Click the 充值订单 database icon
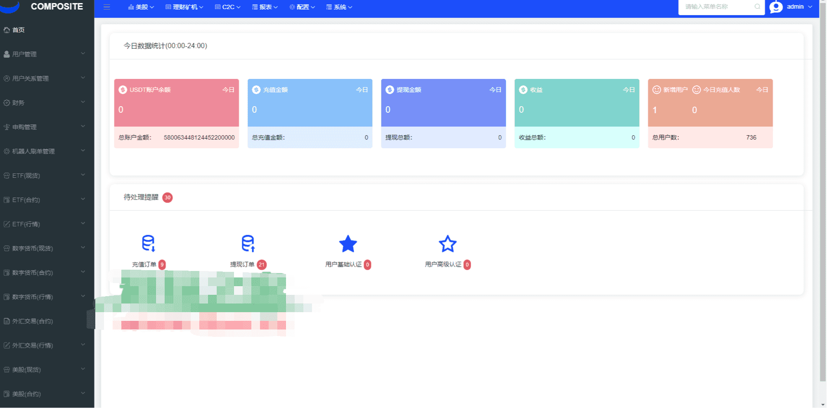This screenshot has height=411, width=832. 148,244
